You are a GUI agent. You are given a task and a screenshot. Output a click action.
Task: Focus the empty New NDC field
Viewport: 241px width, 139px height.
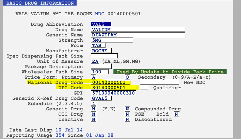(159, 82)
